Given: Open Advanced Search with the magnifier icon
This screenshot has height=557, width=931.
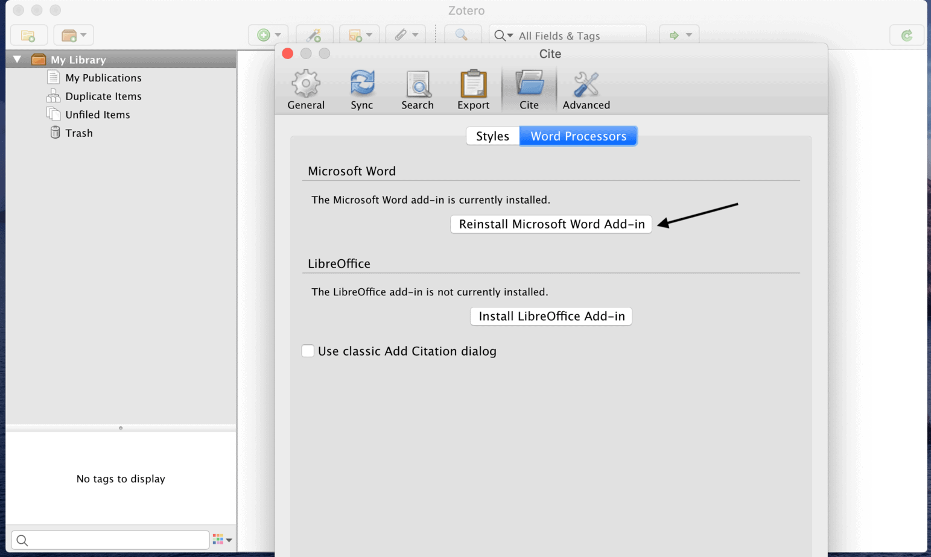Looking at the screenshot, I should pyautogui.click(x=462, y=35).
